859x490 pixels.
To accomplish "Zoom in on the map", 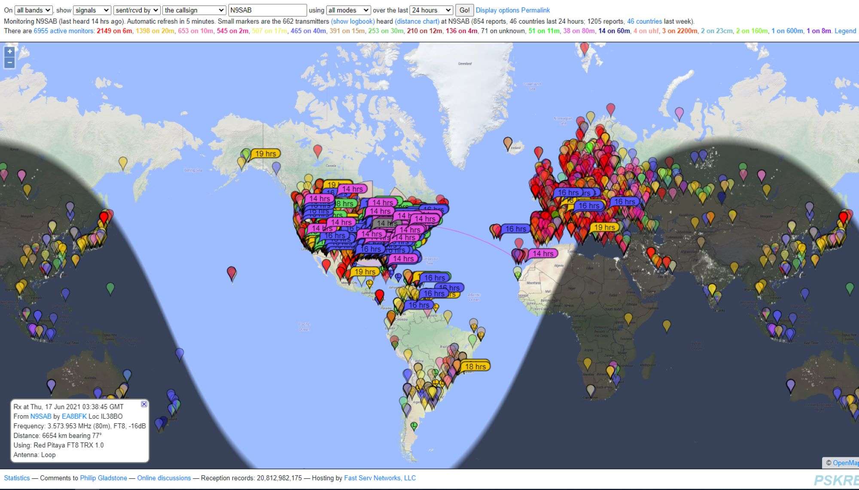I will pos(9,52).
